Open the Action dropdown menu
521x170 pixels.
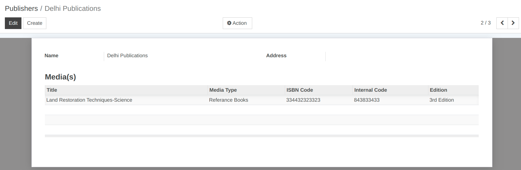[x=237, y=23]
